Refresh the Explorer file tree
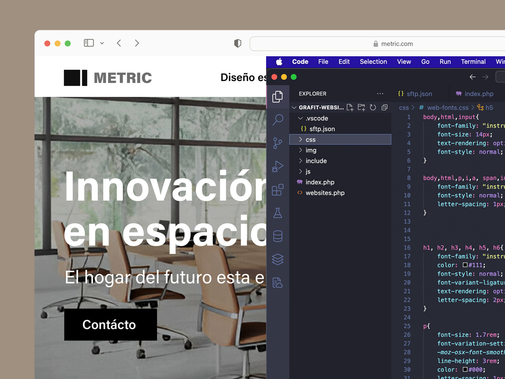The width and height of the screenshot is (505, 379). click(373, 108)
